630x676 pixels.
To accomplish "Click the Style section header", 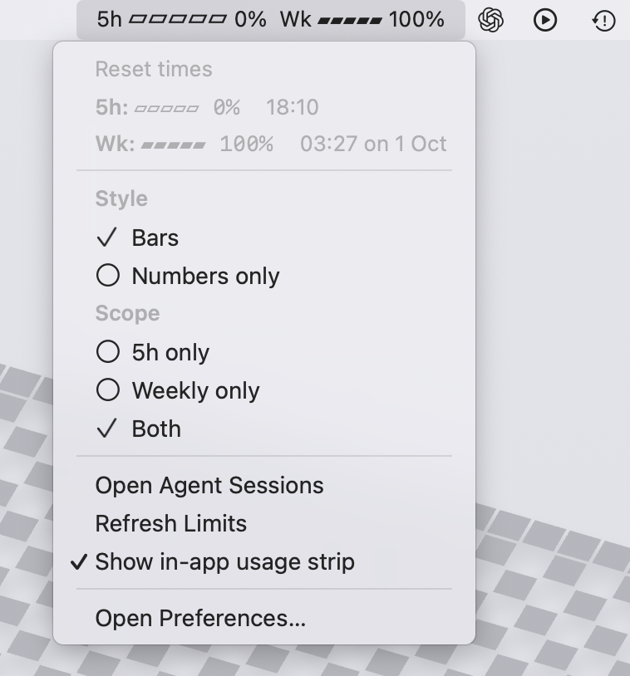I will point(121,199).
